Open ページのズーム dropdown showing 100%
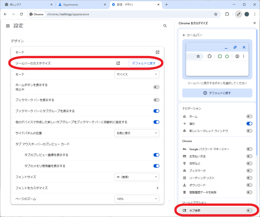 pyautogui.click(x=137, y=199)
